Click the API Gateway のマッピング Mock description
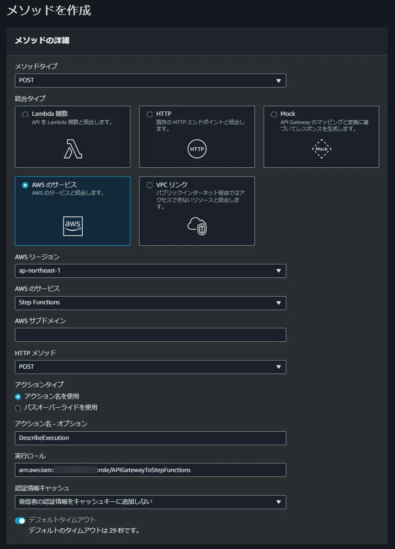The height and width of the screenshot is (549, 395). point(325,125)
